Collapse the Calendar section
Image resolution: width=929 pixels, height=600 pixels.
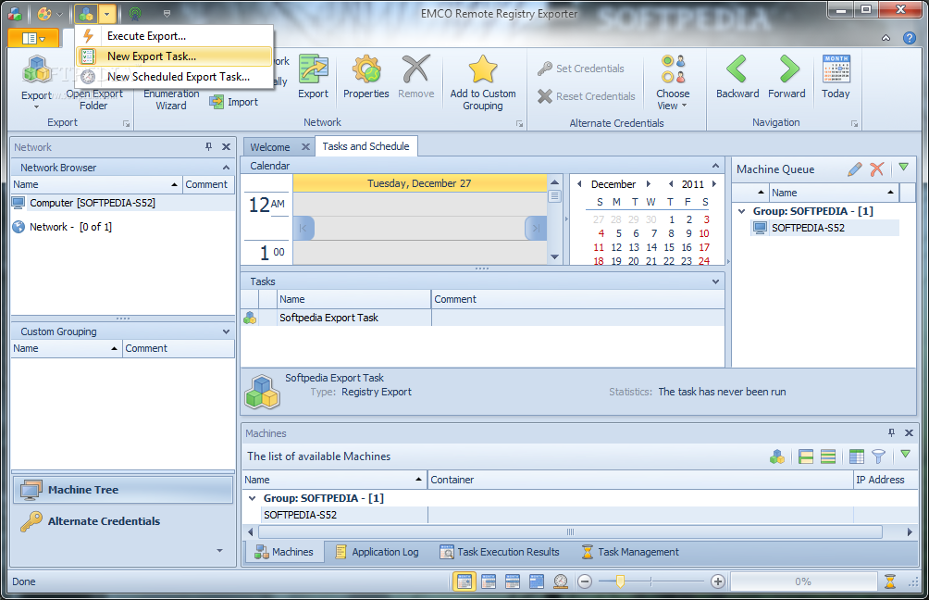[715, 166]
